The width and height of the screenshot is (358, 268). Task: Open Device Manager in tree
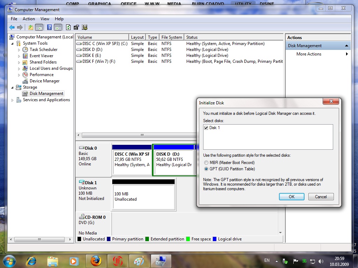pyautogui.click(x=44, y=81)
